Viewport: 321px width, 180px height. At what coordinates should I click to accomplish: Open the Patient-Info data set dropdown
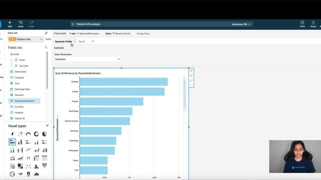[x=26, y=39]
